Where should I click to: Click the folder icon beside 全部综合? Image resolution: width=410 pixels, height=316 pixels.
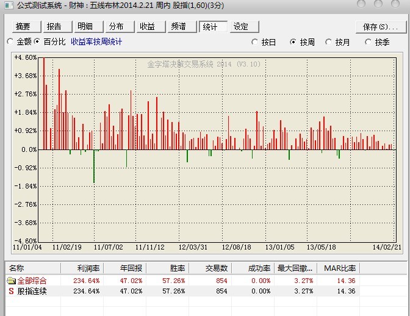point(11,281)
